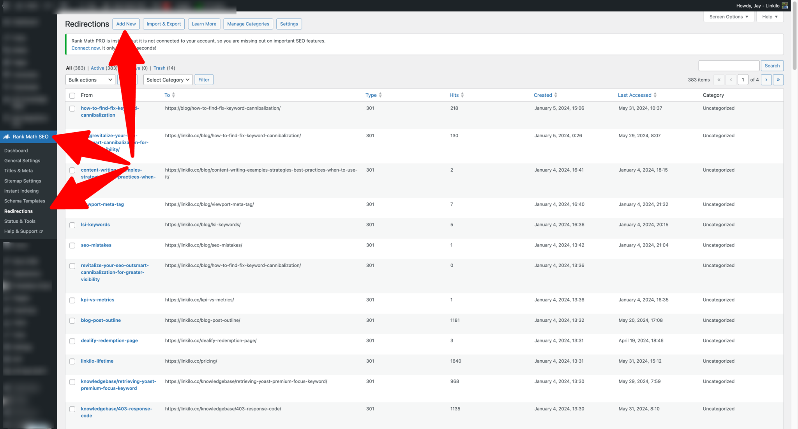Sort Last Accessed column via arrow icon

(x=655, y=95)
